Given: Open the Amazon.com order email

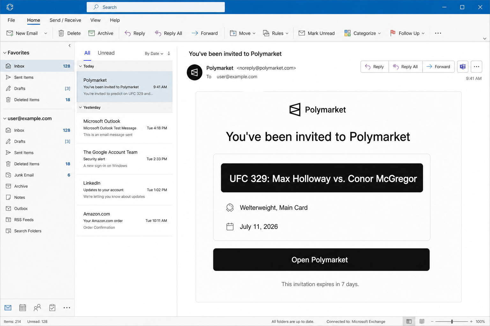Looking at the screenshot, I should [125, 221].
